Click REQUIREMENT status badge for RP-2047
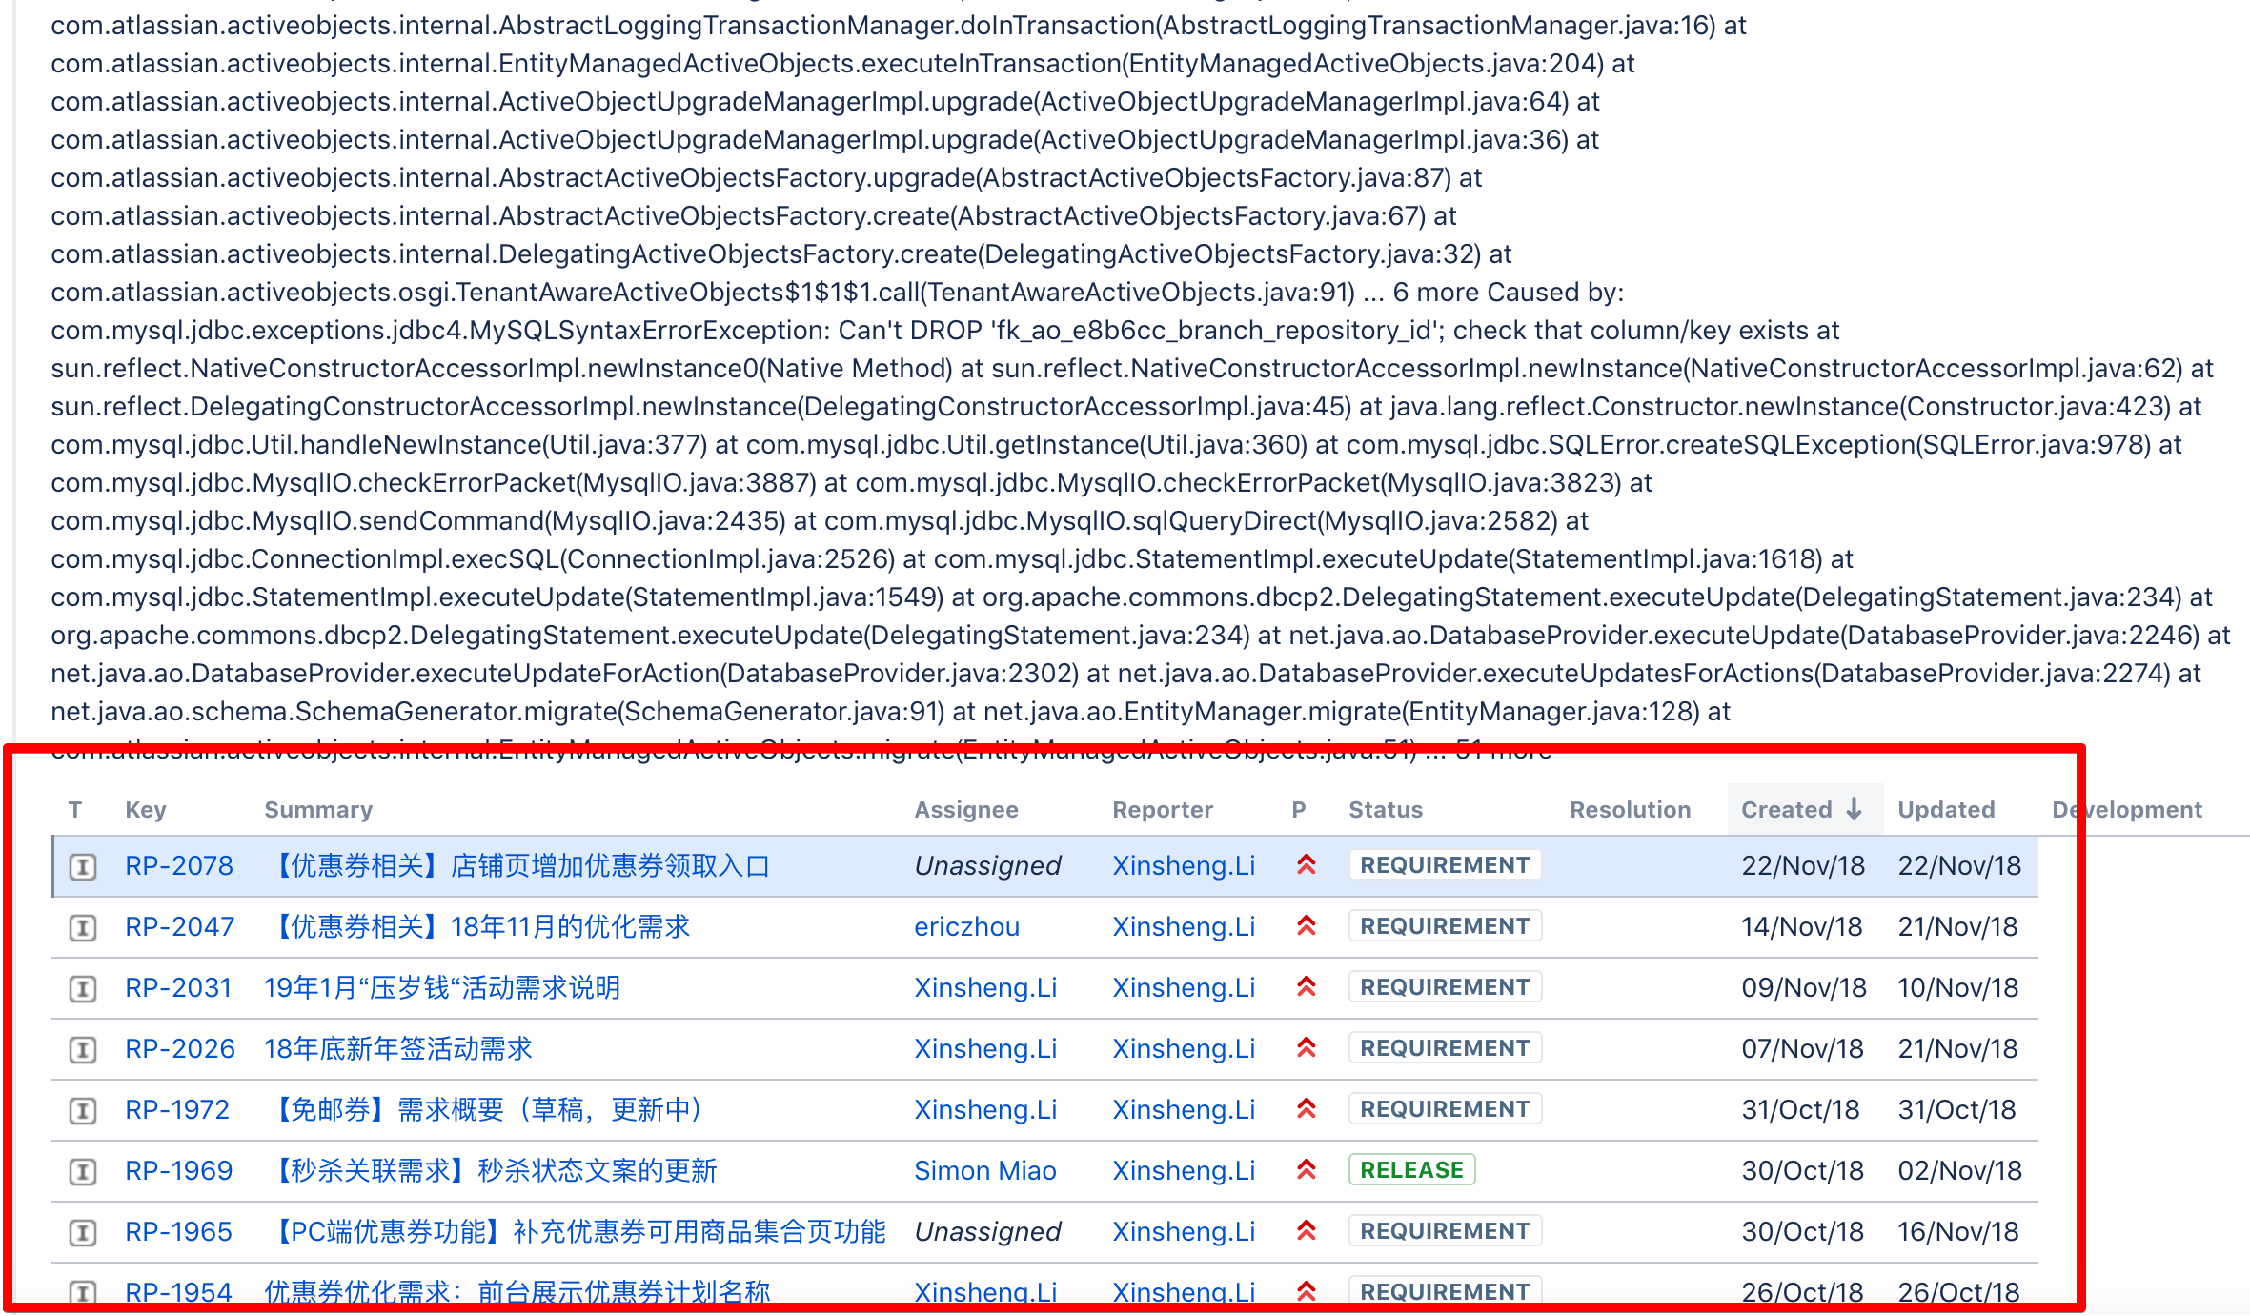2250x1316 pixels. [x=1445, y=926]
